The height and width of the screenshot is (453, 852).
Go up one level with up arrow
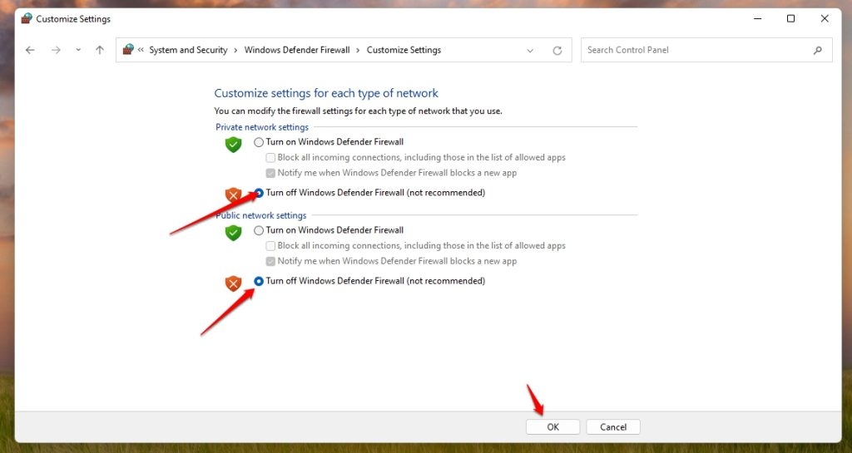pos(100,50)
